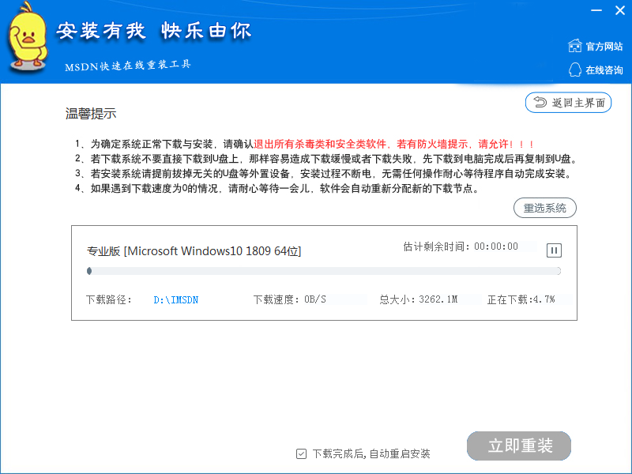Image resolution: width=632 pixels, height=474 pixels.
Task: Open the 官方网站 official website link
Action: pos(604,47)
